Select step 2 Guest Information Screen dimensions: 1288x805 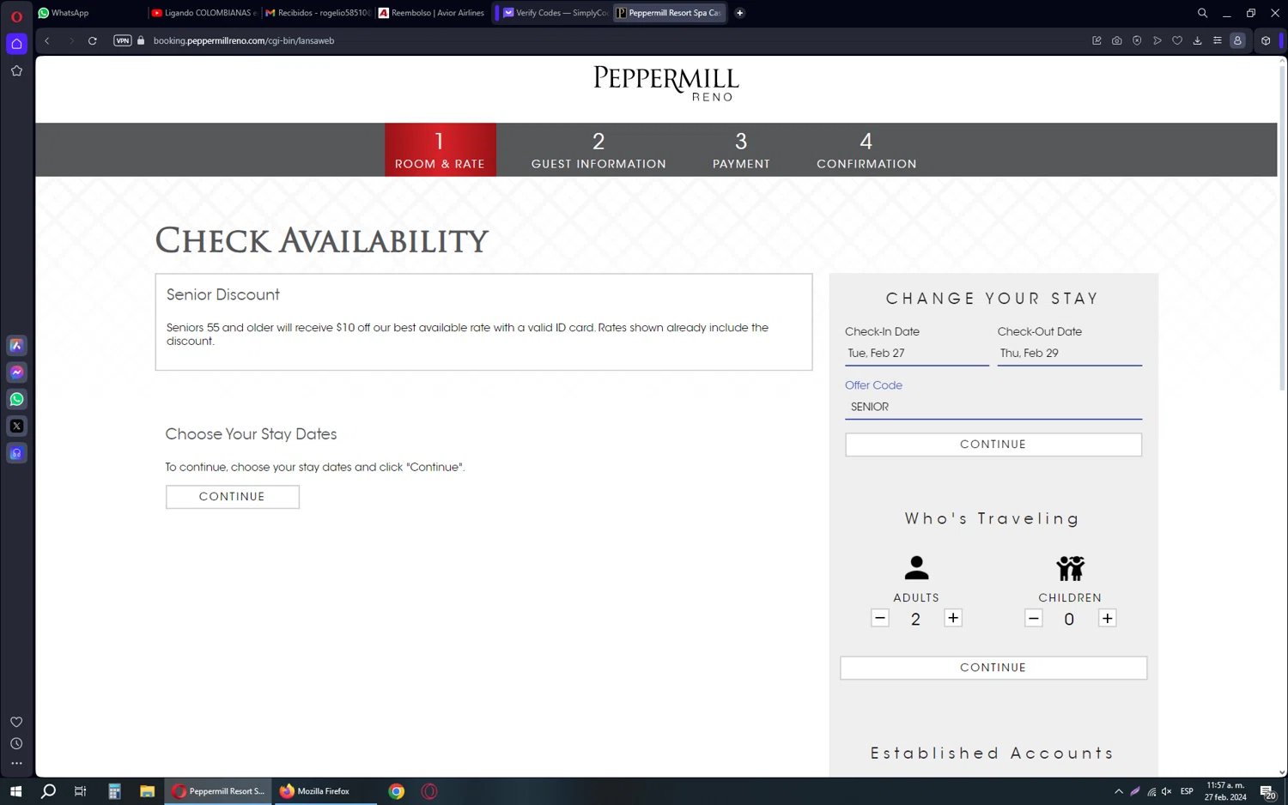pos(598,150)
